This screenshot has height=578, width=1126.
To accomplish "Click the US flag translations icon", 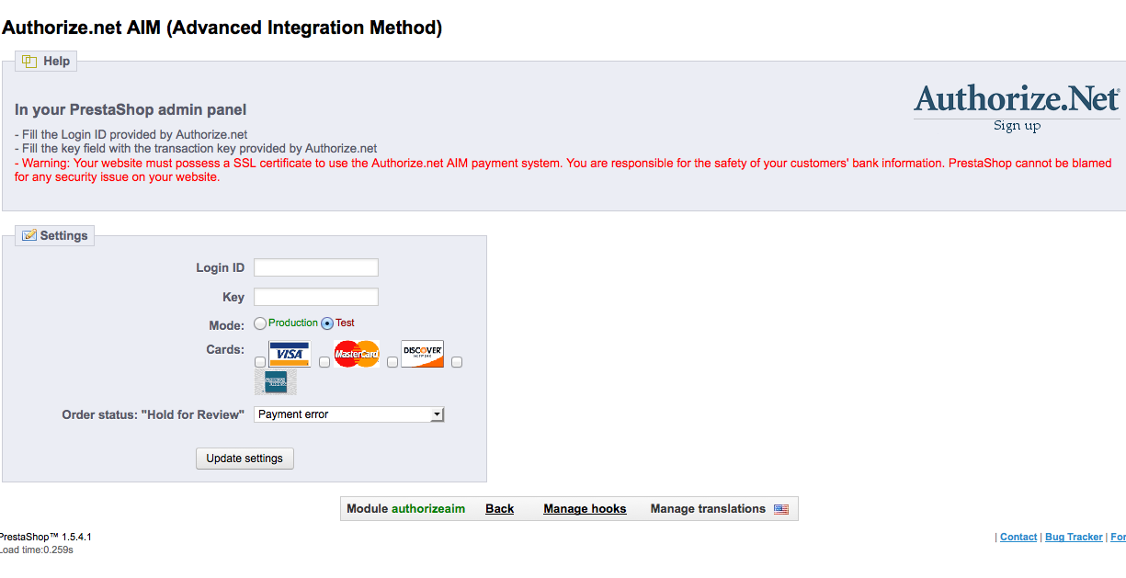I will [x=781, y=509].
